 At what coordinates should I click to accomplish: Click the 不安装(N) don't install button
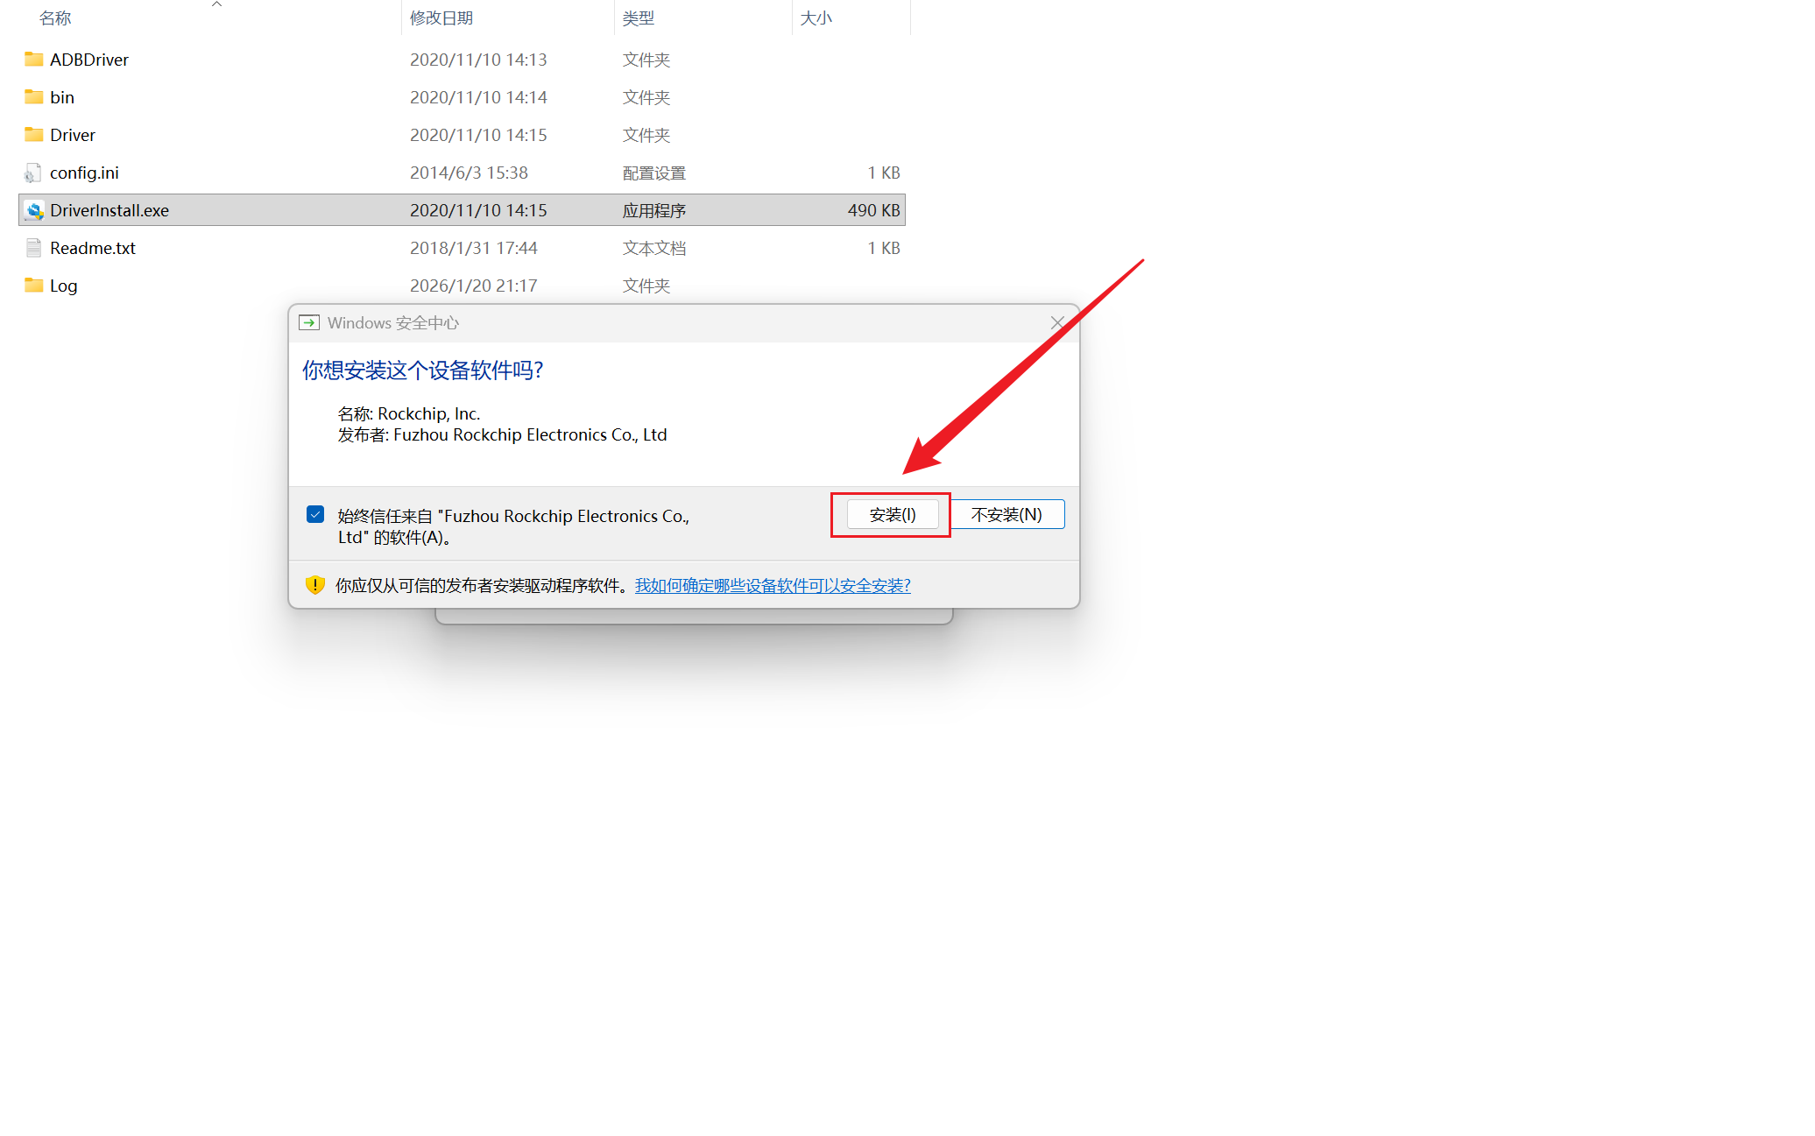1006,515
